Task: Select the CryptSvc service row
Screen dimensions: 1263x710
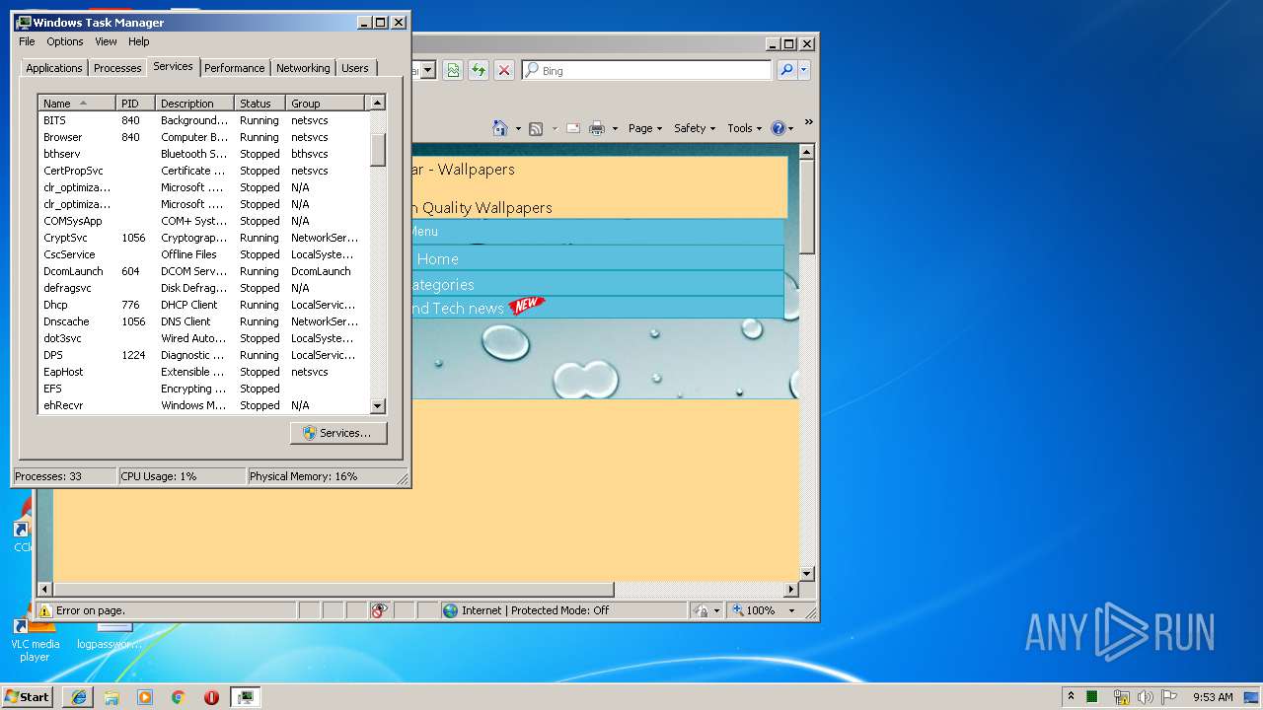Action: point(203,238)
